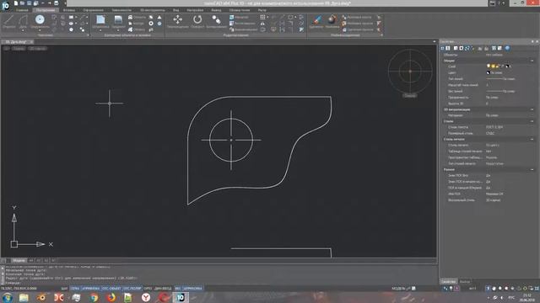
Task: Click the 2D-каркас visual style label
Action: 37,49
